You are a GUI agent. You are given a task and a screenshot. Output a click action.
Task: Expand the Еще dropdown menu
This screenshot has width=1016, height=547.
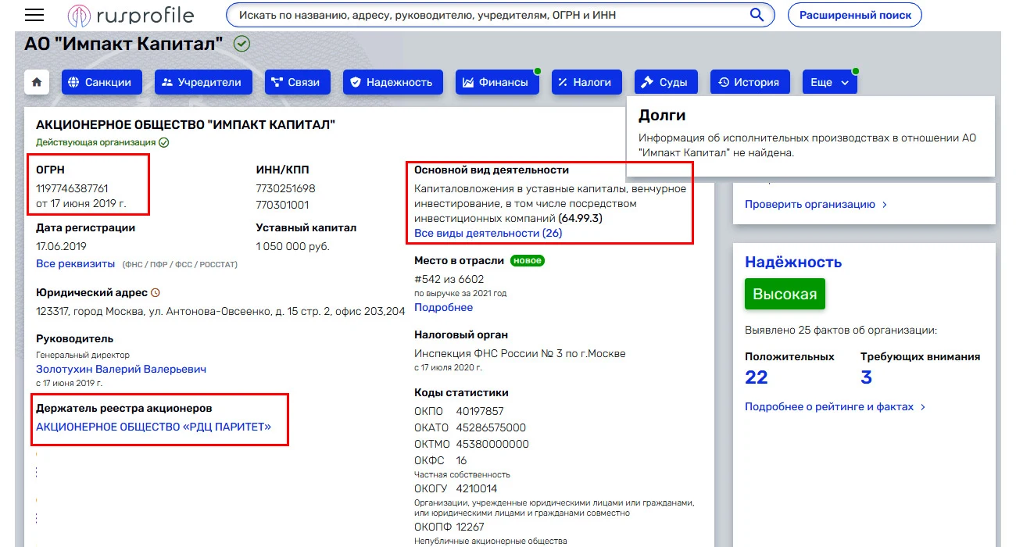(x=830, y=82)
